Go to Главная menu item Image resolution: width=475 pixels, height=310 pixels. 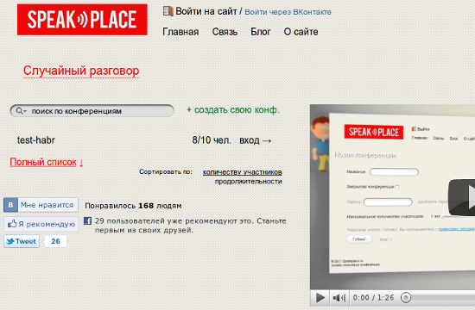tap(180, 32)
